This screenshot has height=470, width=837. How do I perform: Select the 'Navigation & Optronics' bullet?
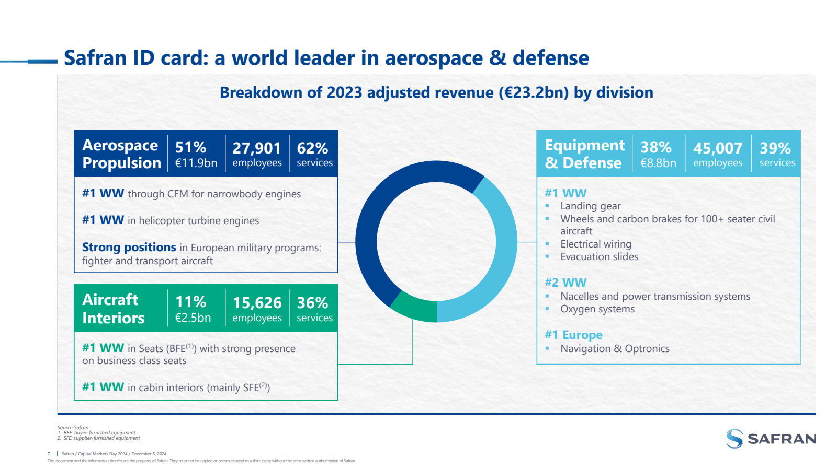click(615, 348)
